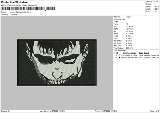The width and height of the screenshot is (160, 113).
Task: Click the Last Saved timestamp in footer
Action: 53,111
